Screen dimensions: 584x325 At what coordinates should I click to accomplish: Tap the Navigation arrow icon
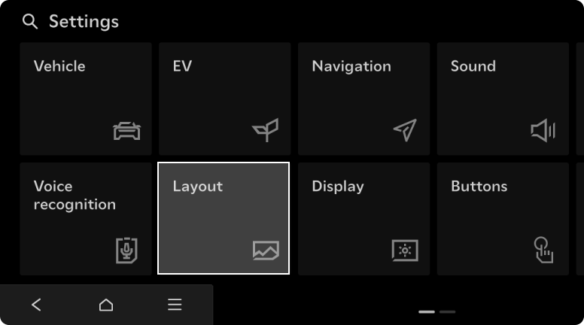coord(404,130)
